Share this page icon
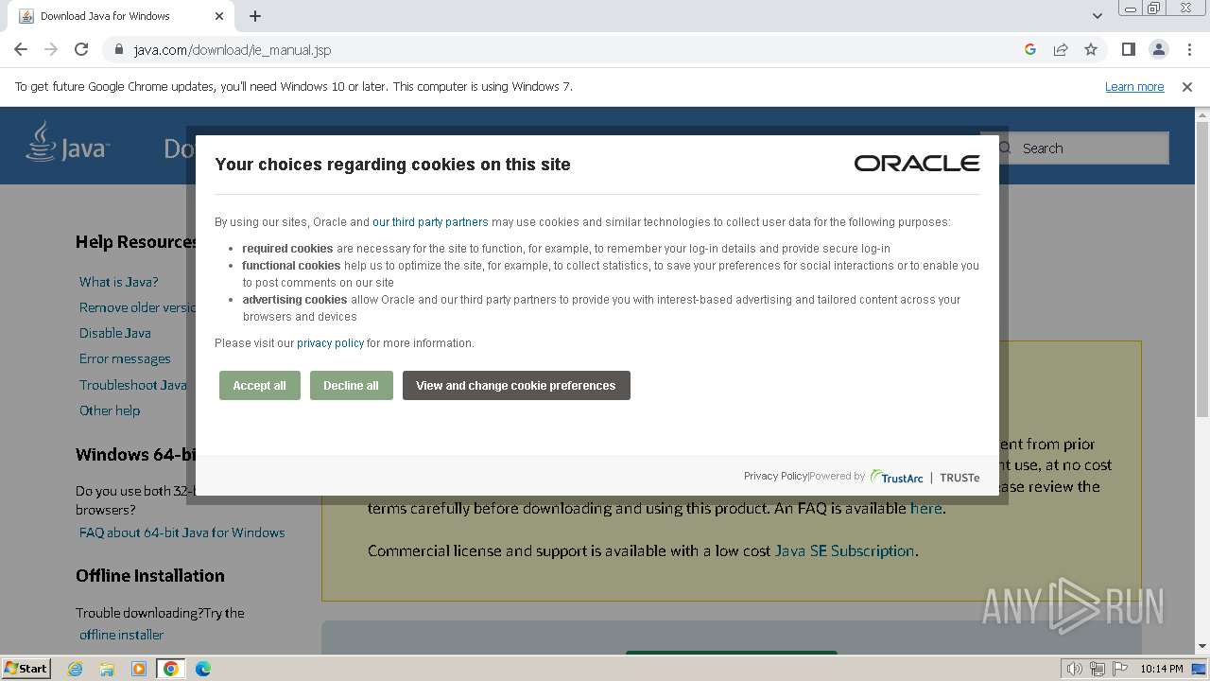This screenshot has height=681, width=1210. click(1061, 49)
